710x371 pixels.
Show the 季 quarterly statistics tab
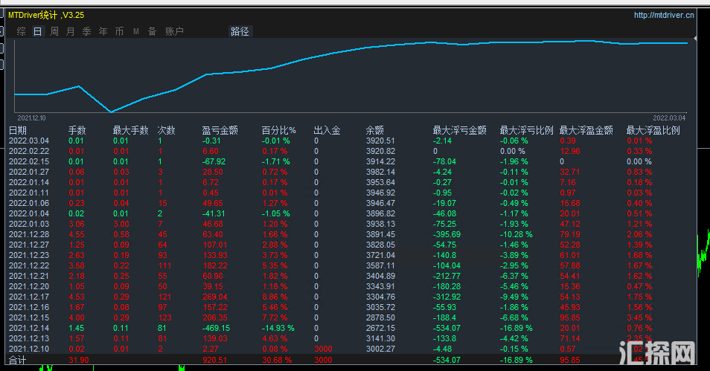click(x=87, y=31)
